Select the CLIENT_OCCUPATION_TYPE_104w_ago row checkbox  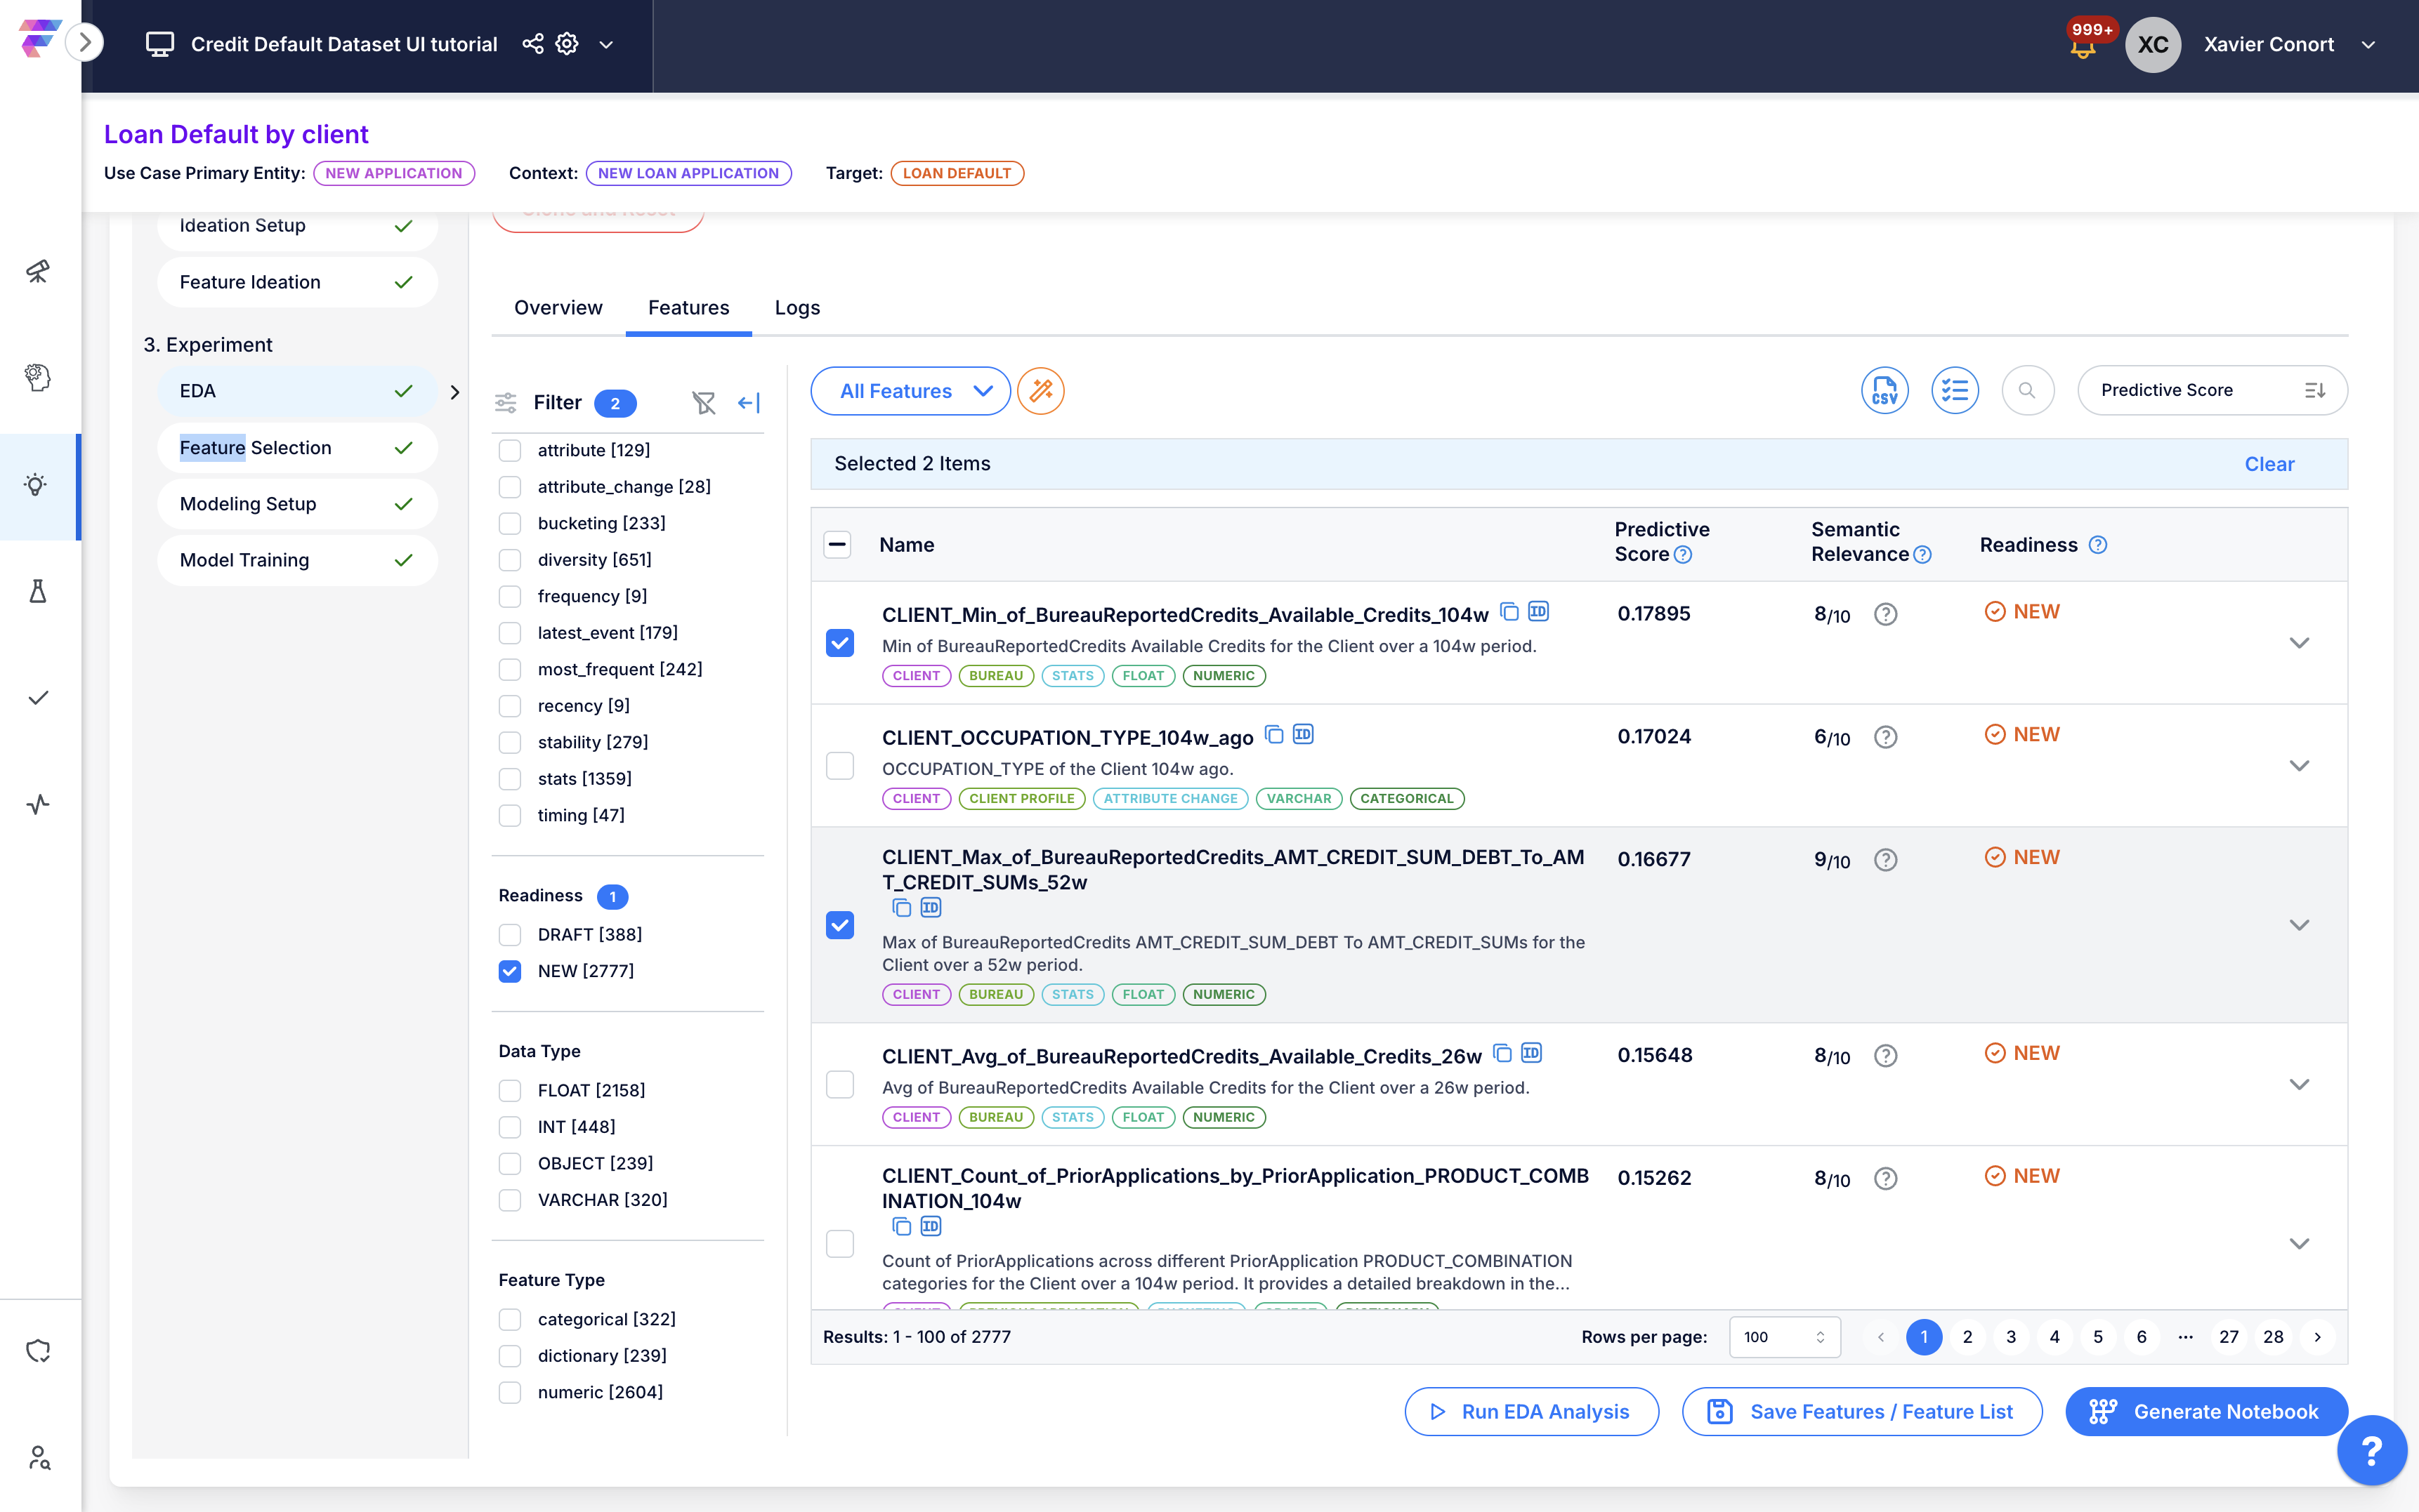[839, 766]
